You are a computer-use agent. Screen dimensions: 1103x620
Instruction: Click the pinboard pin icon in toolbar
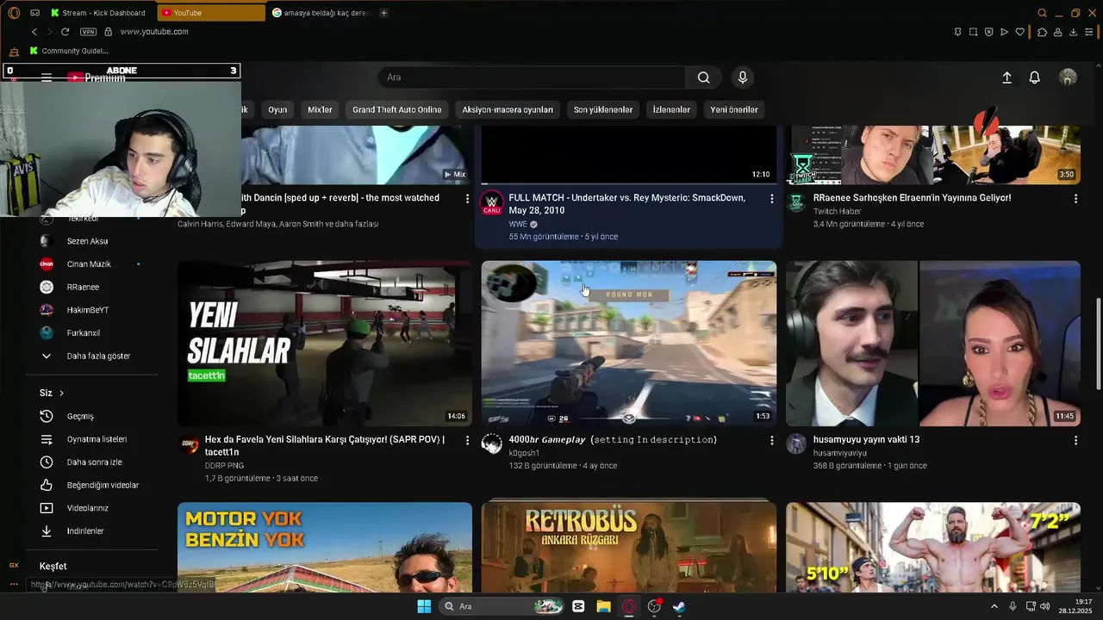pyautogui.click(x=957, y=32)
